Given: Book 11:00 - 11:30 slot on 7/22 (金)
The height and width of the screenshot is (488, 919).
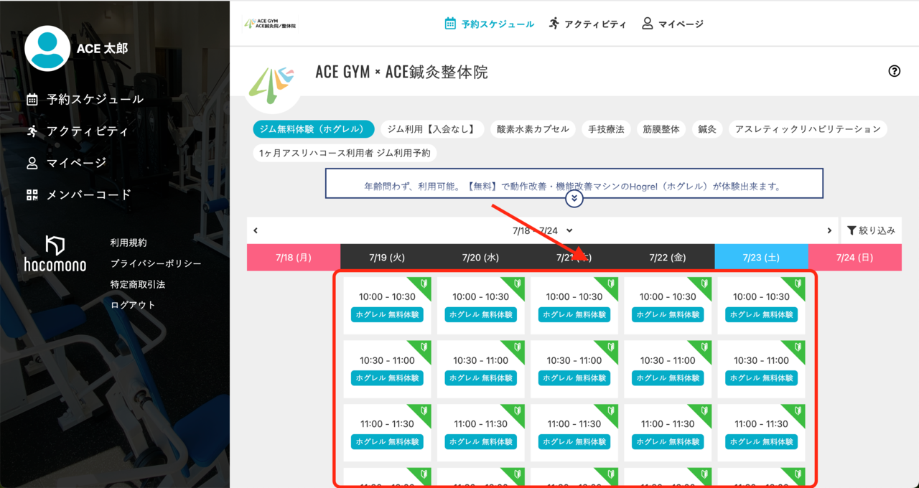Looking at the screenshot, I should (668, 433).
